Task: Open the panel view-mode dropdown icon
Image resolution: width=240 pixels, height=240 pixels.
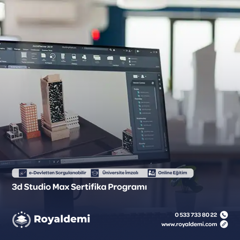Action: 136,76
